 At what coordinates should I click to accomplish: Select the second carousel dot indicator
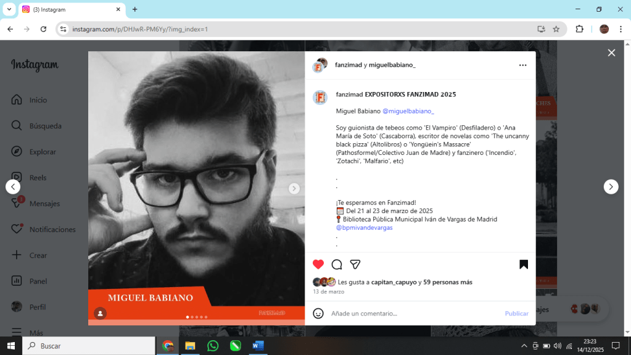[x=192, y=317]
